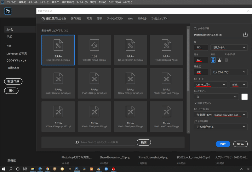This screenshot has width=252, height=172.
Task: Open File Explorer from the taskbar
Action: (x=33, y=169)
